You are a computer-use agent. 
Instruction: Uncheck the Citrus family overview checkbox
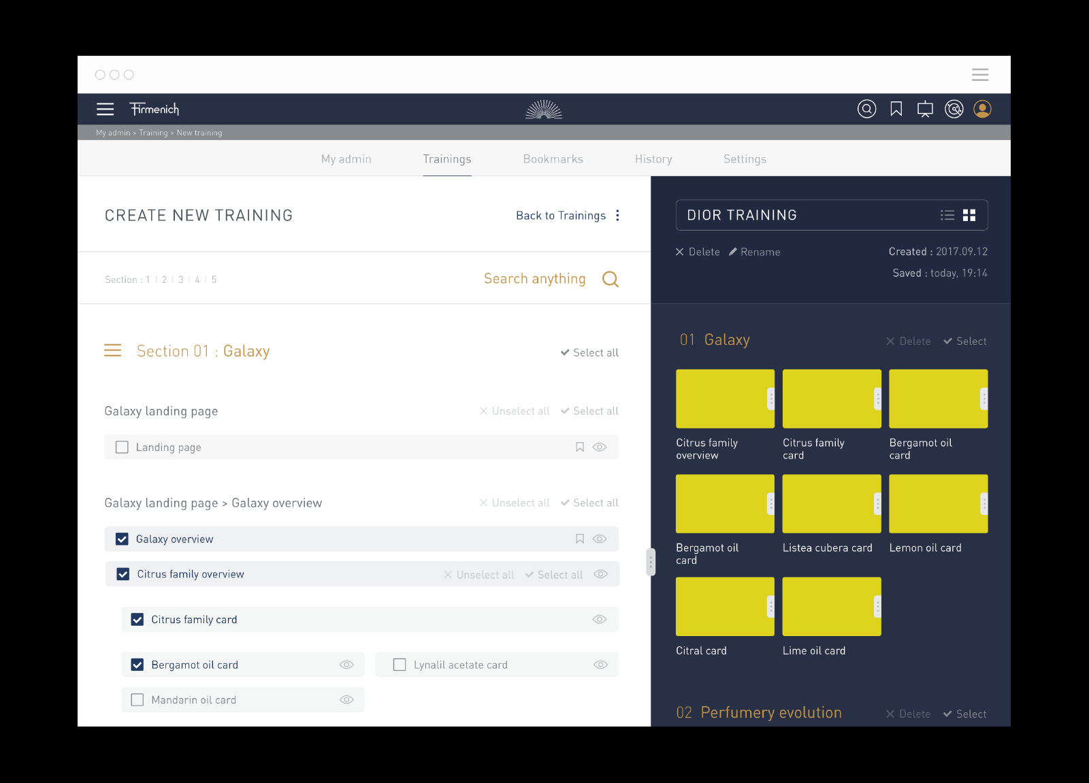[123, 574]
